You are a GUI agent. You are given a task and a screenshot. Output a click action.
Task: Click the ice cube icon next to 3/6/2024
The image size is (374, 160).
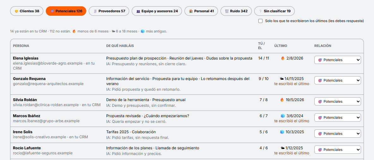point(283,116)
